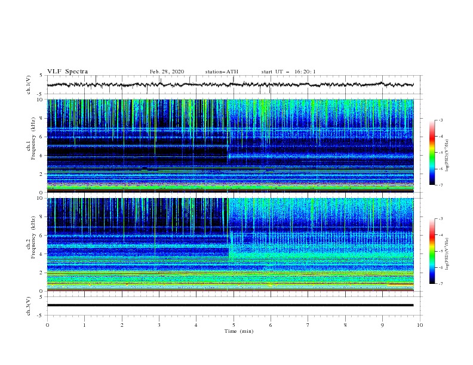Click time axis tick label "3"
The image size is (473, 365).
(x=159, y=325)
